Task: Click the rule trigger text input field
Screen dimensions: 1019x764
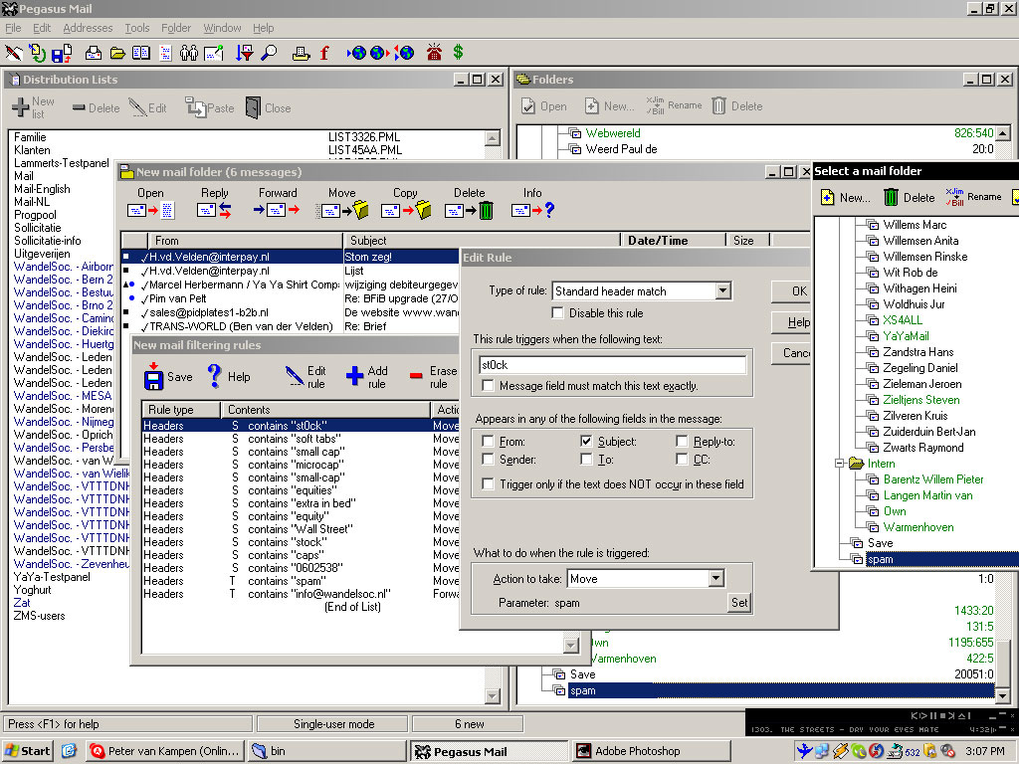Action: (x=612, y=365)
